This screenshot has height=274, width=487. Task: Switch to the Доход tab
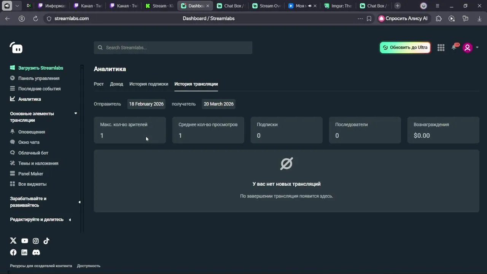point(117,84)
